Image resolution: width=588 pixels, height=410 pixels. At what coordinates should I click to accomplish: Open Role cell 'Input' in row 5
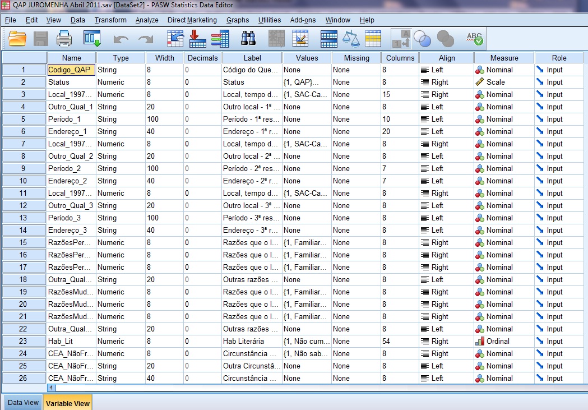click(559, 119)
